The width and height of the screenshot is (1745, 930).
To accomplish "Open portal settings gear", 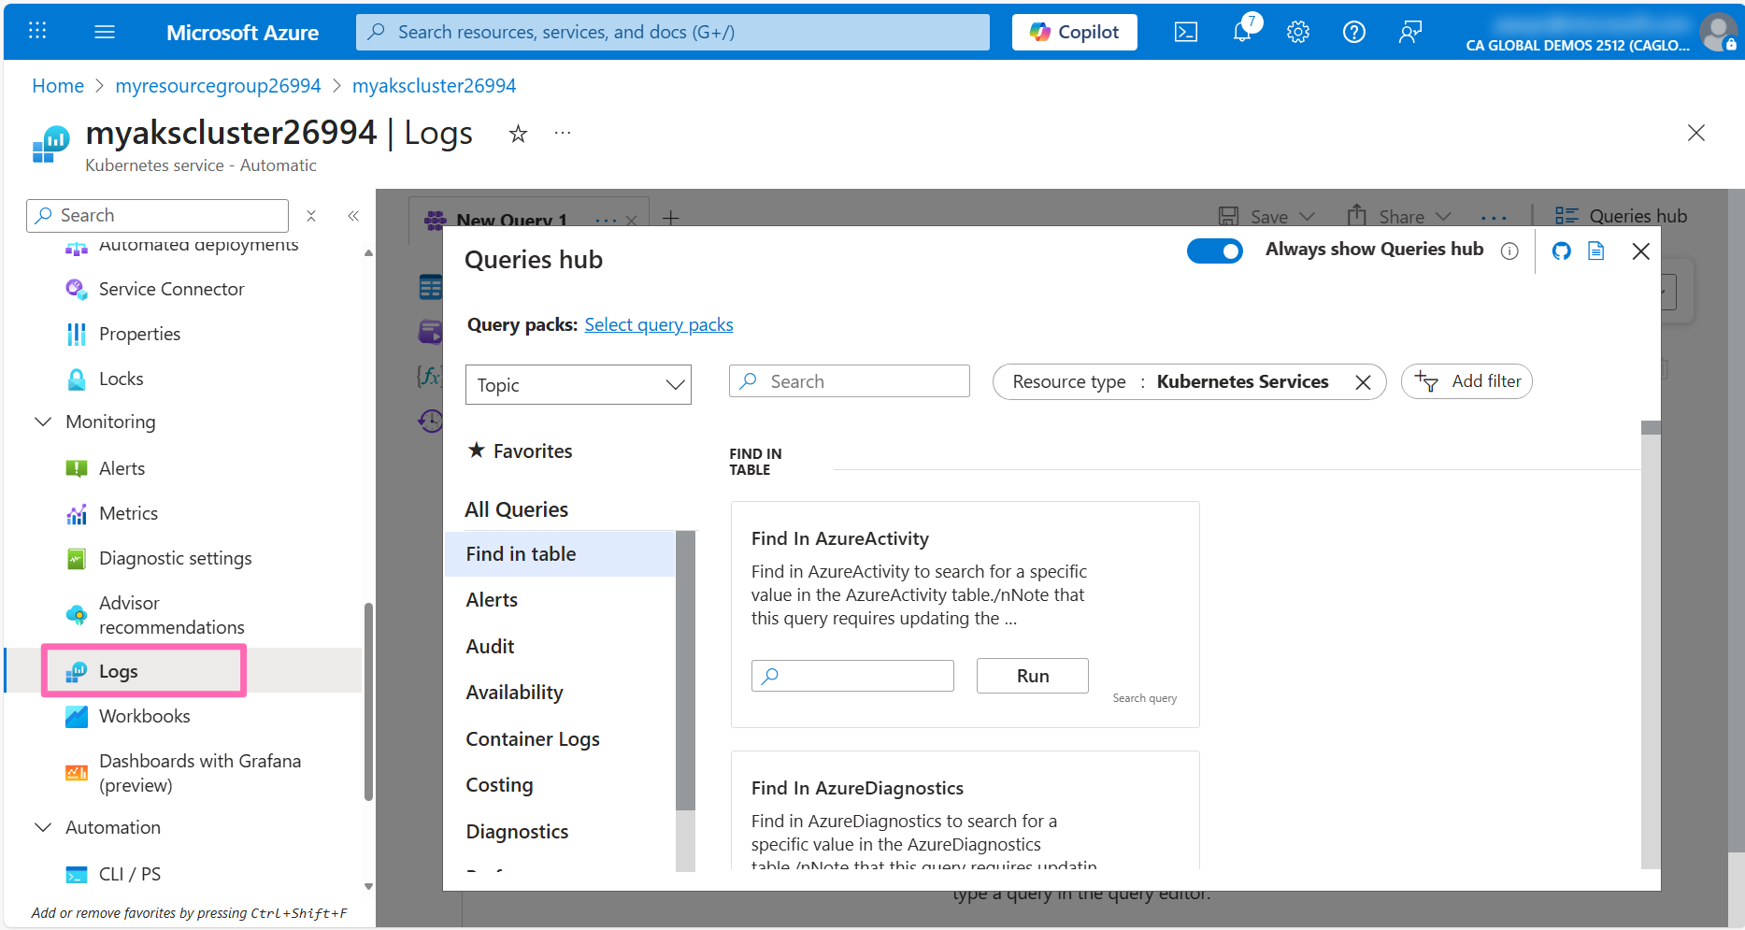I will click(1297, 32).
